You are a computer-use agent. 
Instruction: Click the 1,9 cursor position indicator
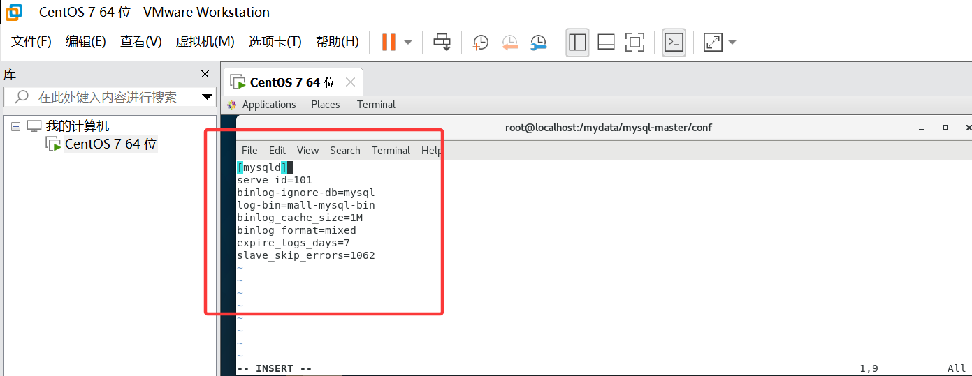pyautogui.click(x=869, y=368)
